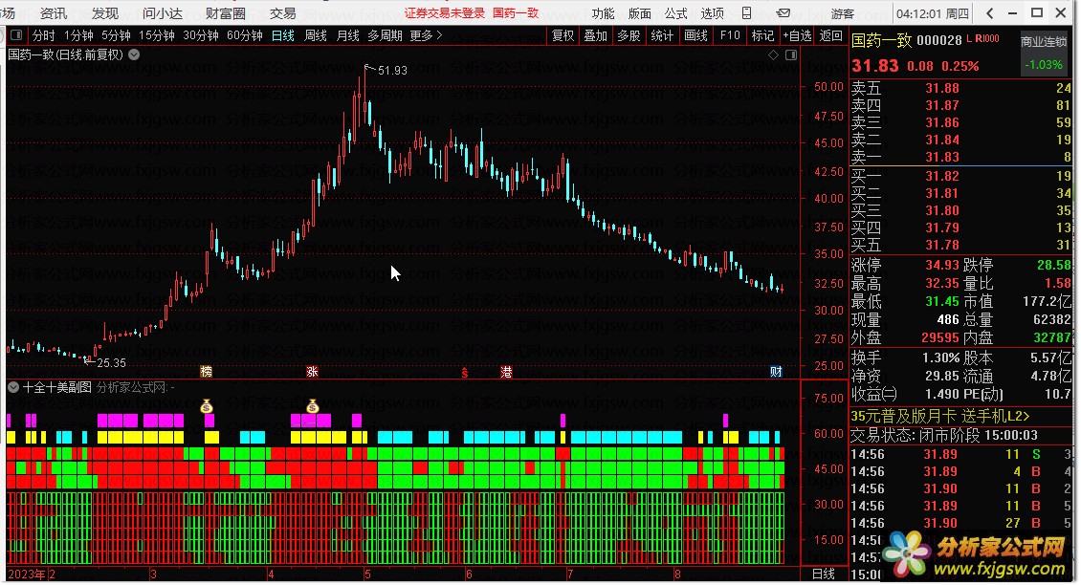The image size is (1081, 585).
Task: Click the 榜 marker on the chart
Action: tap(206, 372)
